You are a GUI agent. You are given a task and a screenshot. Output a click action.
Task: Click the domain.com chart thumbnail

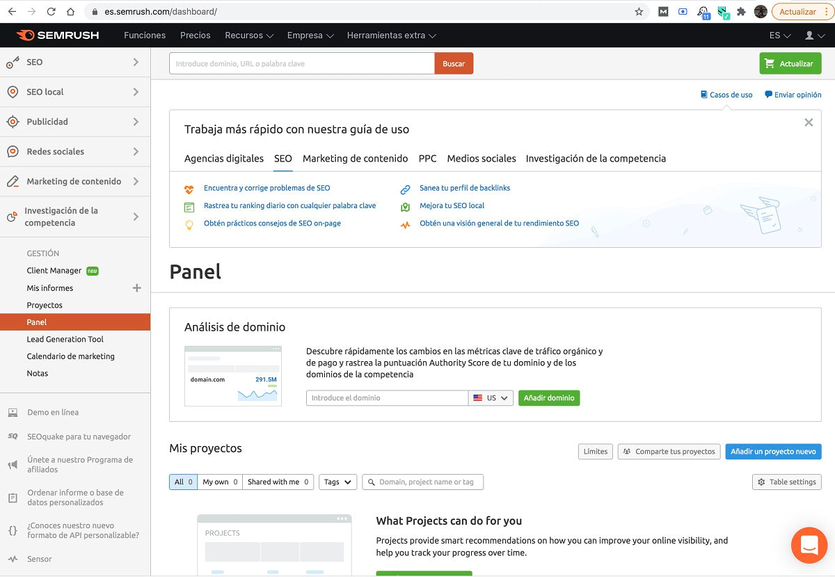233,376
